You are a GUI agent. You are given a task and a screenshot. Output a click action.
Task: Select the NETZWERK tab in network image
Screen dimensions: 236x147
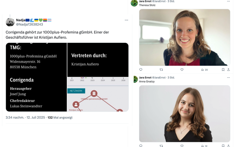tap(76, 91)
